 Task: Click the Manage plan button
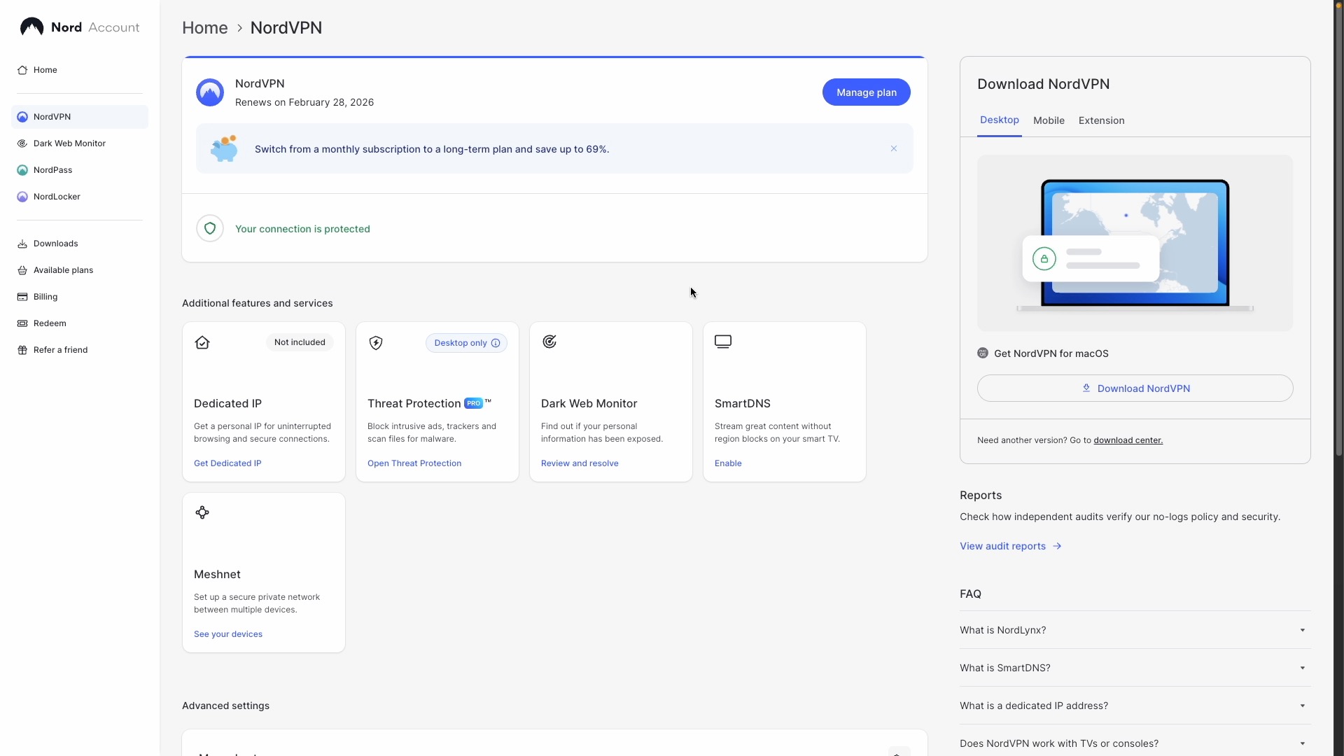point(866,92)
